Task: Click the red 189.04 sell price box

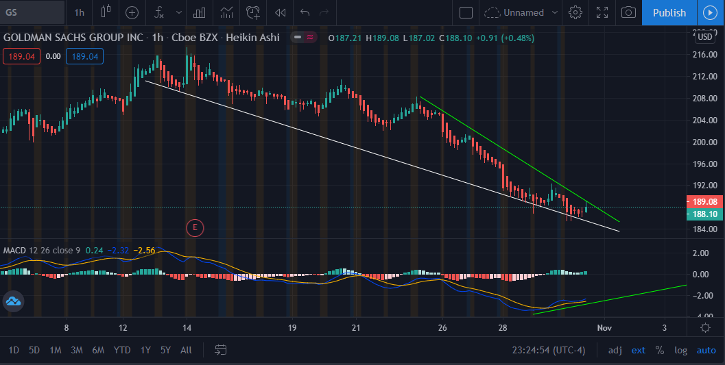Action: click(22, 56)
